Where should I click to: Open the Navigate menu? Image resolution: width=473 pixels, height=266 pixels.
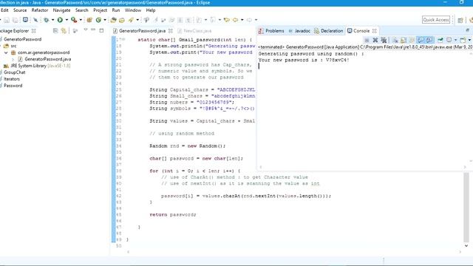point(61,10)
